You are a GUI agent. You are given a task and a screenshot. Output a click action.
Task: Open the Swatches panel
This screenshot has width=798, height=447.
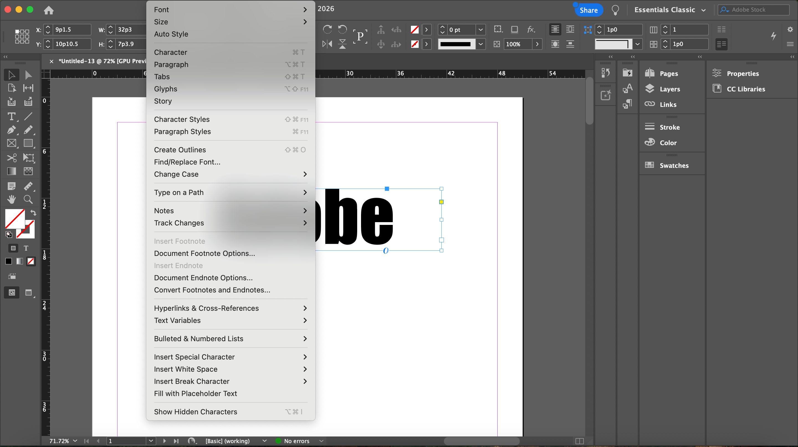[674, 165]
